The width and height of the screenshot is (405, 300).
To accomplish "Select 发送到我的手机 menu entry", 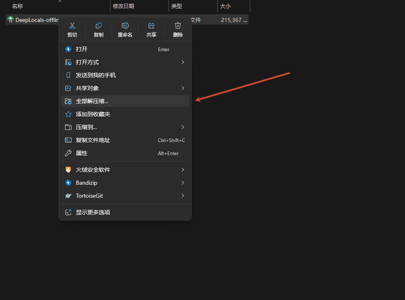I will click(96, 75).
